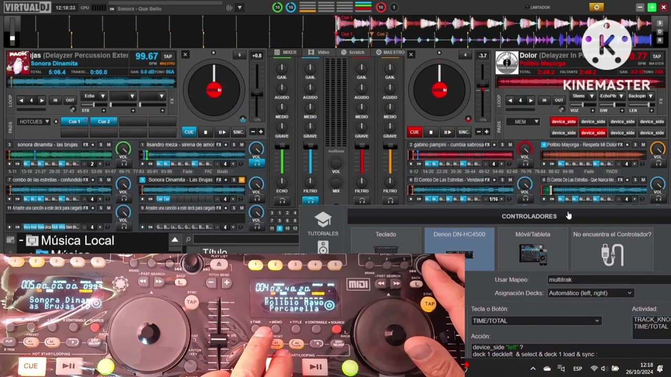The height and width of the screenshot is (377, 671).
Task: Trigger the Cue 1 pad
Action: tap(74, 121)
